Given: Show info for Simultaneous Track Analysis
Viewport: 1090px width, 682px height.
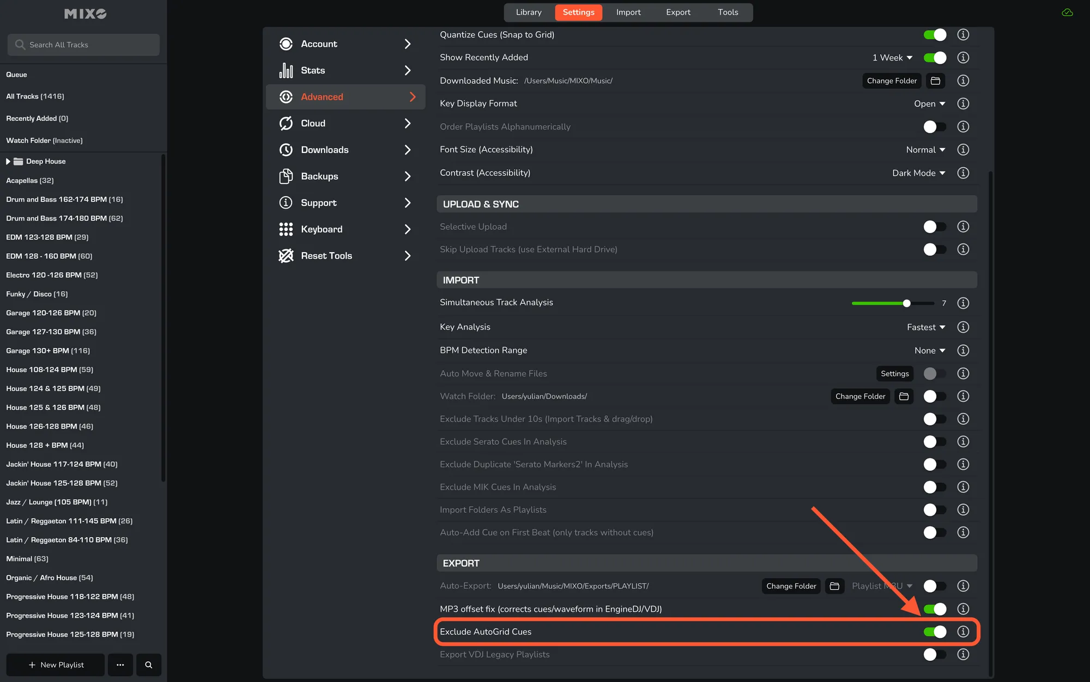Looking at the screenshot, I should (963, 303).
